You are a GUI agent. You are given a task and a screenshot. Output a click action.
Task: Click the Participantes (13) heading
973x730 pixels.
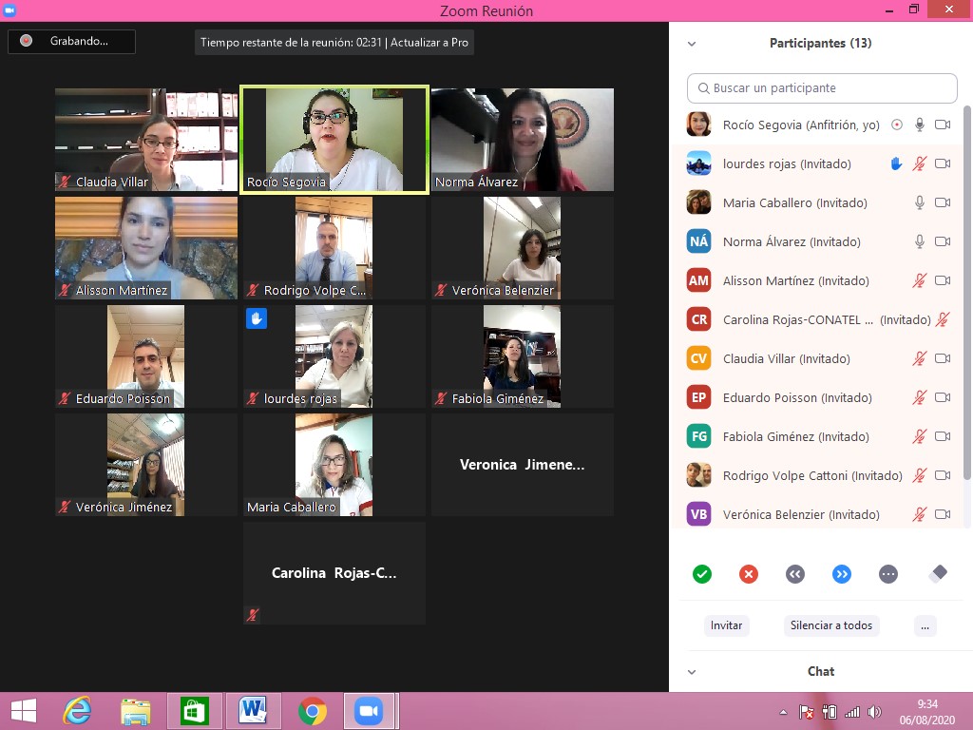tap(820, 44)
